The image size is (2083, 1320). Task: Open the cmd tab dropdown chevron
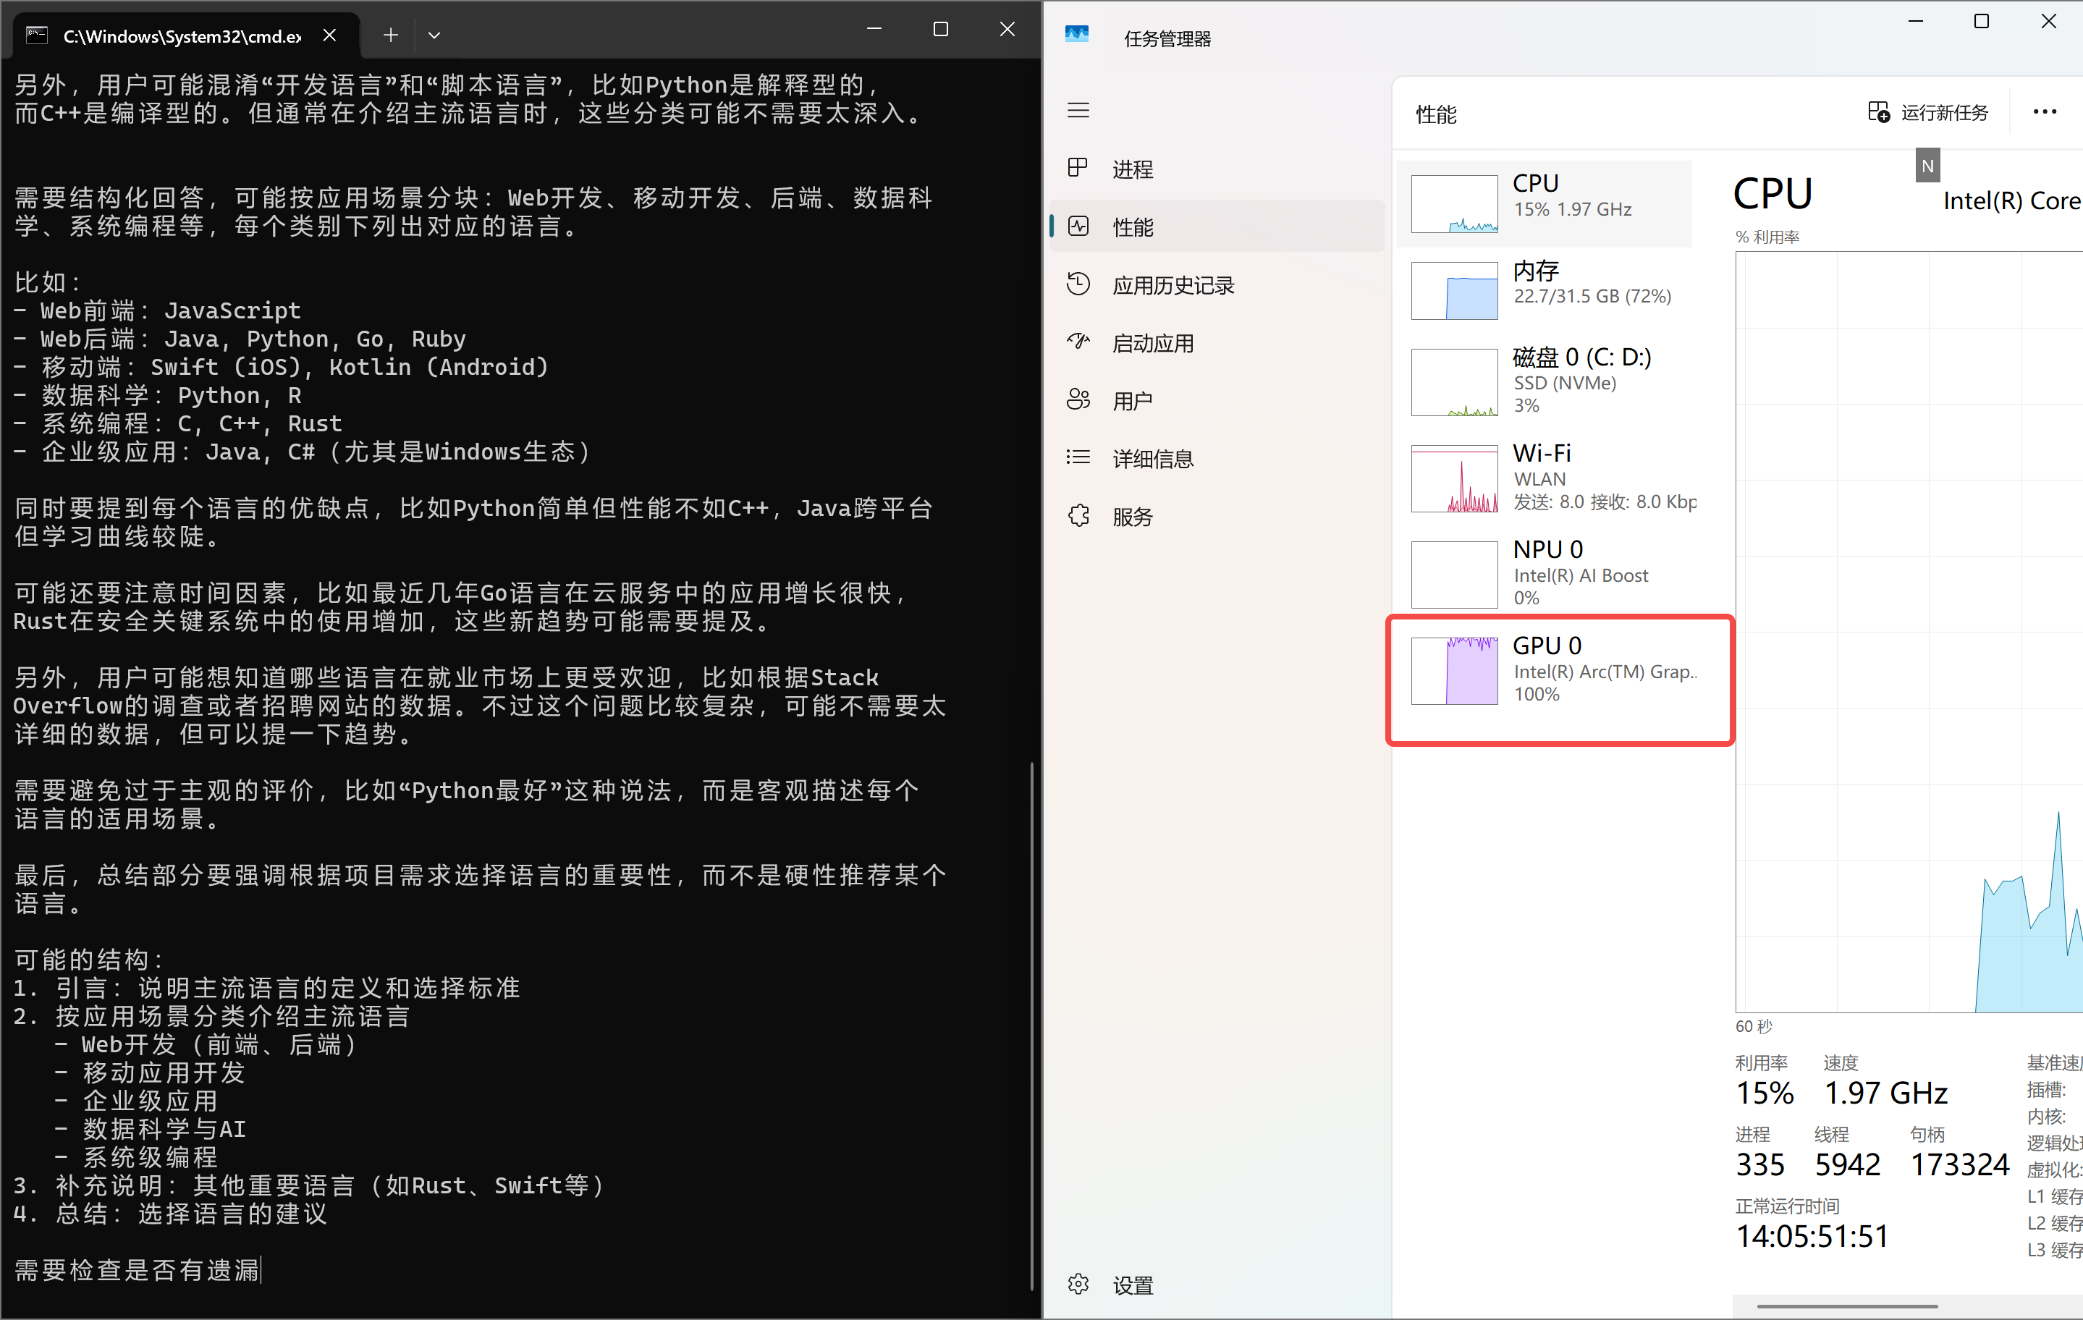click(x=434, y=35)
